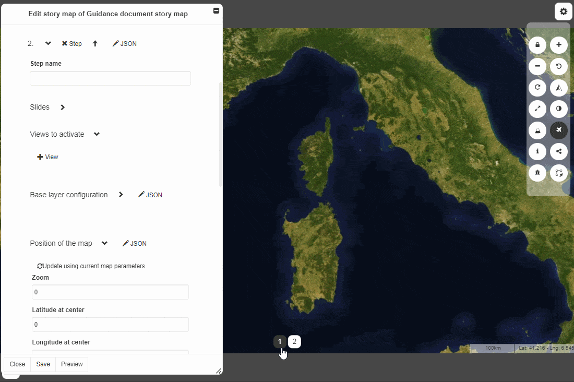The height and width of the screenshot is (382, 574).
Task: Select step 2 in the story navigation
Action: coord(294,341)
